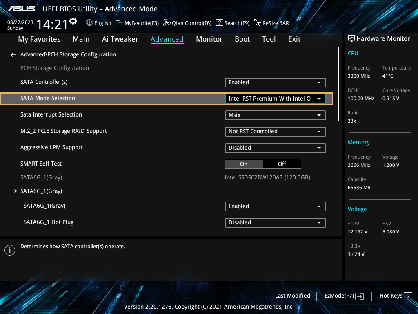Click English language button
This screenshot has height=314, width=418.
click(x=102, y=23)
